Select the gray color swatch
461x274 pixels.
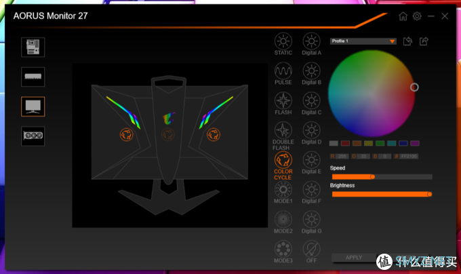coord(334,143)
